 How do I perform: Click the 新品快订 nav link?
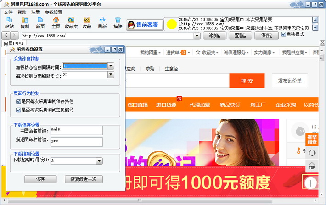pyautogui.click(x=230, y=105)
